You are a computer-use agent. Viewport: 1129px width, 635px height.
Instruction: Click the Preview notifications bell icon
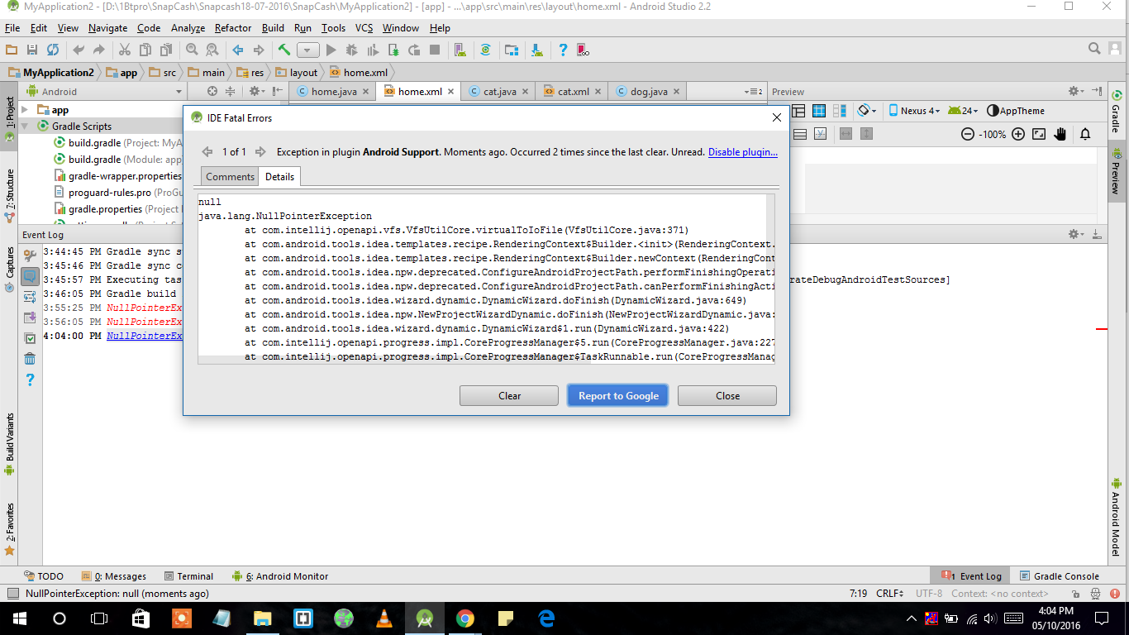(1085, 134)
